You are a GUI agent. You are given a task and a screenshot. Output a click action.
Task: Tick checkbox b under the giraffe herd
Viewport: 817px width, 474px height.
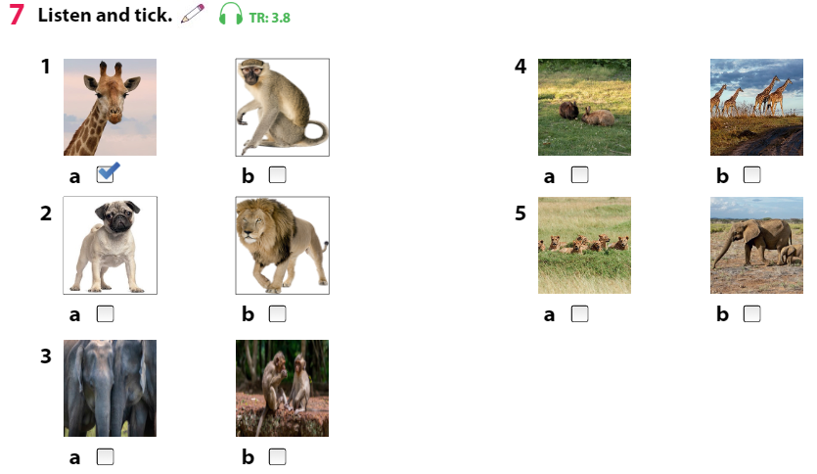(x=751, y=175)
